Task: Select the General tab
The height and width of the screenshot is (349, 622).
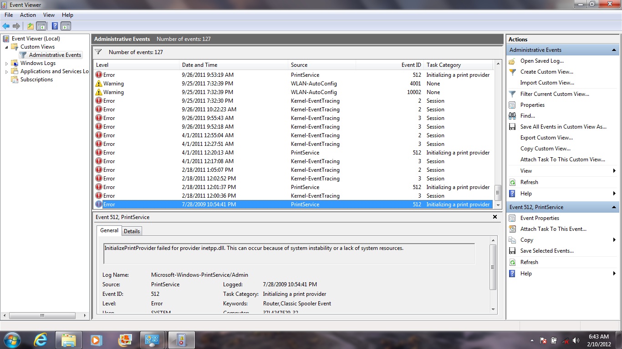Action: [109, 230]
